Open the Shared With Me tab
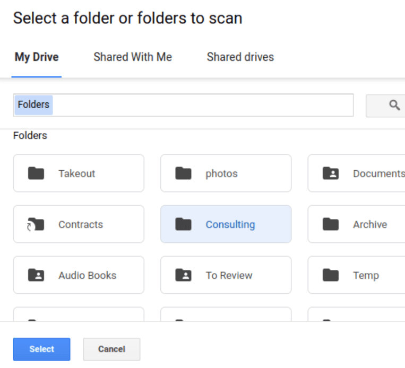This screenshot has height=368, width=405. pyautogui.click(x=133, y=57)
